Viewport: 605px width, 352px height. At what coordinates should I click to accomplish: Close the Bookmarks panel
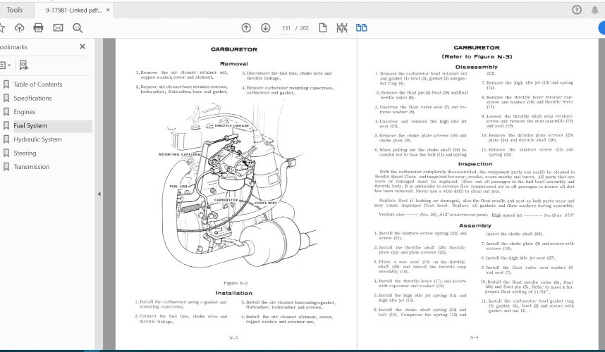coord(82,46)
